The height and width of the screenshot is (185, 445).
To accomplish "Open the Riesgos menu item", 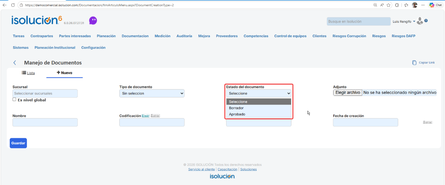I will point(379,36).
